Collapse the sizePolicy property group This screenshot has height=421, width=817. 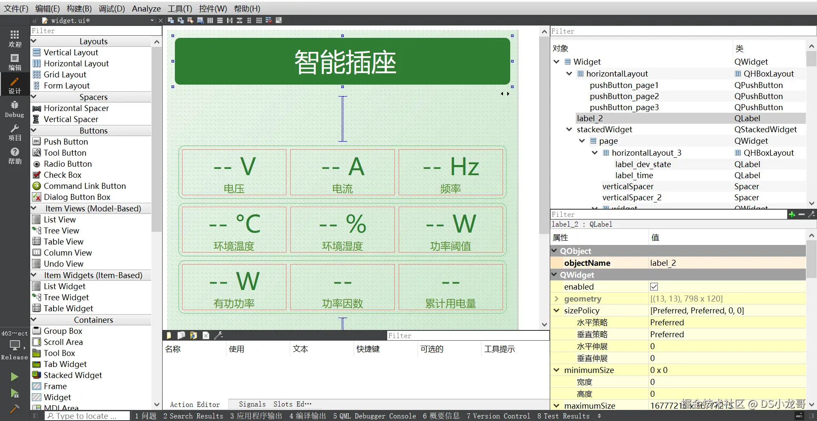click(556, 310)
